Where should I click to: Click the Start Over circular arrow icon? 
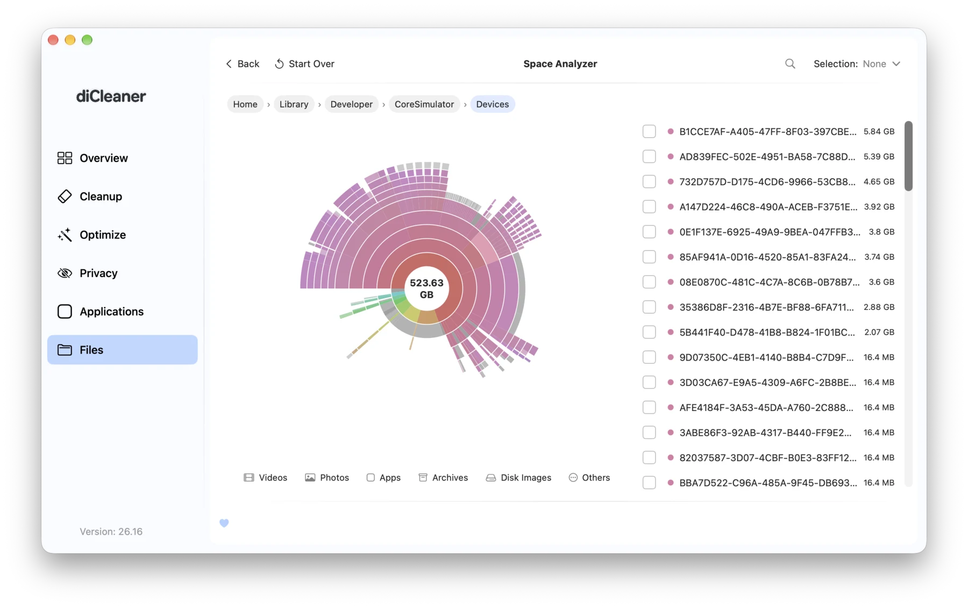(x=279, y=63)
